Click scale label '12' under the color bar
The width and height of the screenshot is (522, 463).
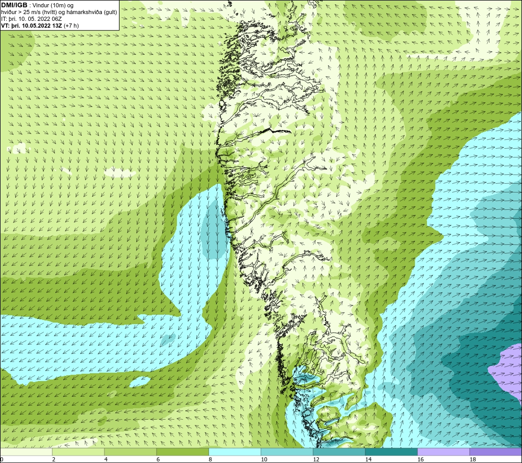tap(316, 460)
